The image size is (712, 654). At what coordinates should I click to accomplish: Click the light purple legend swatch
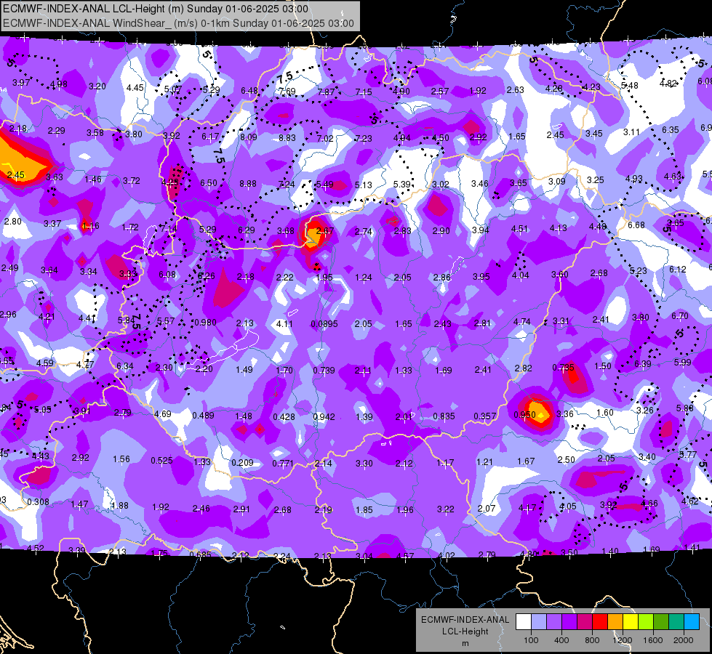click(554, 622)
